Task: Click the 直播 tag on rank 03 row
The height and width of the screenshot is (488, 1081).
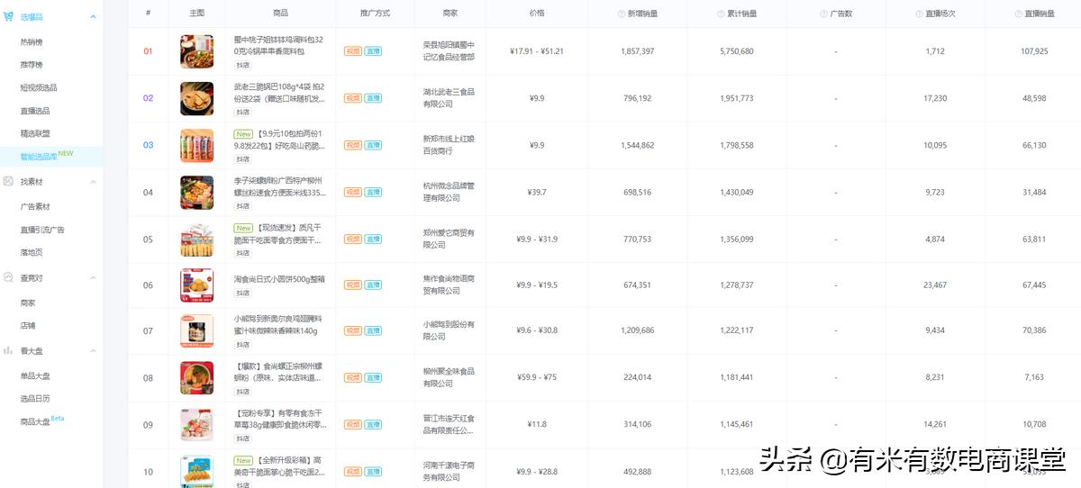Action: coord(373,145)
